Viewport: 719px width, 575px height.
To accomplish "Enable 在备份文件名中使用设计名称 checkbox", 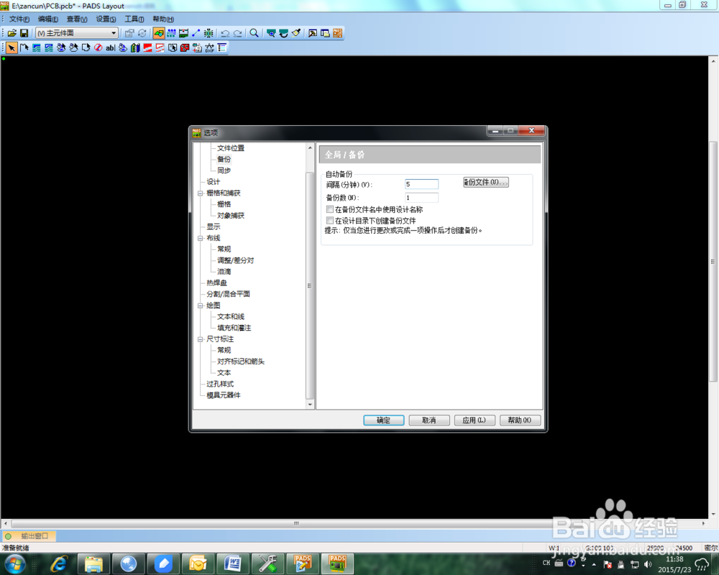I will click(330, 209).
